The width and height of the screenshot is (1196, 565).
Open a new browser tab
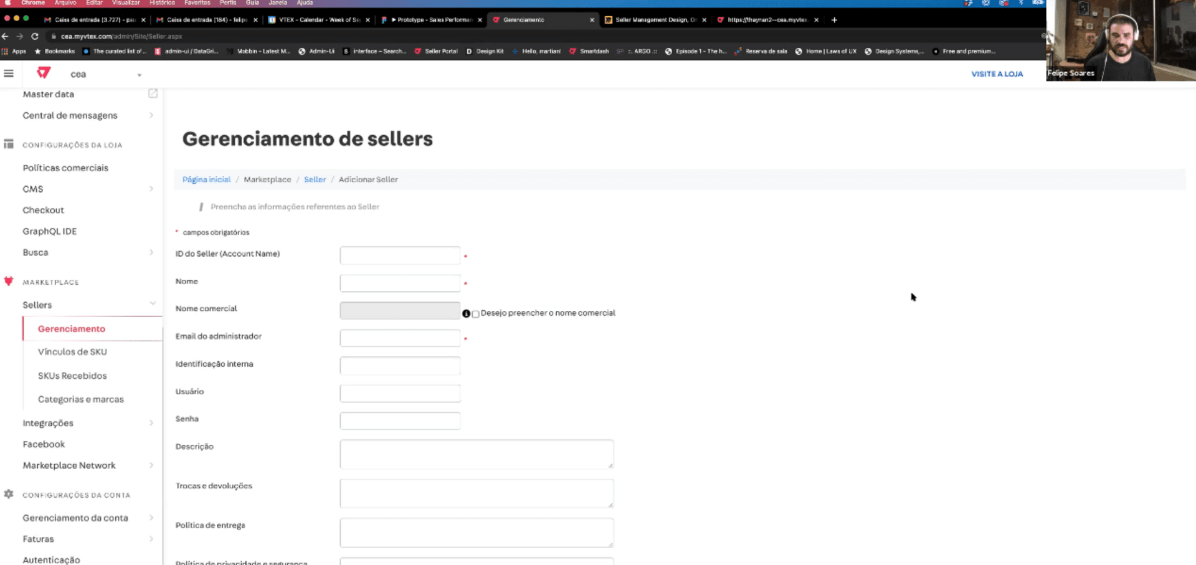(834, 20)
